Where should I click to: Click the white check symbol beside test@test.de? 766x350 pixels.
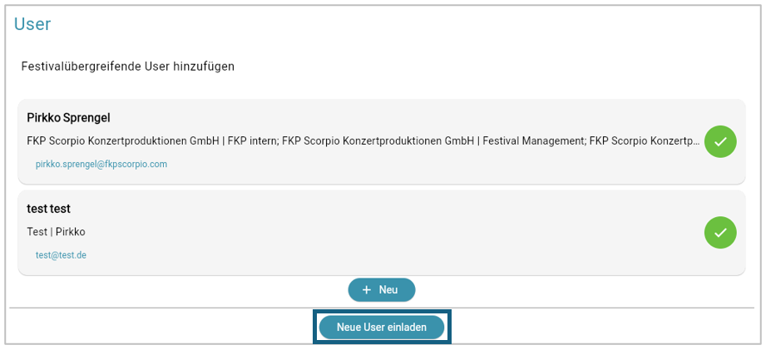[720, 232]
